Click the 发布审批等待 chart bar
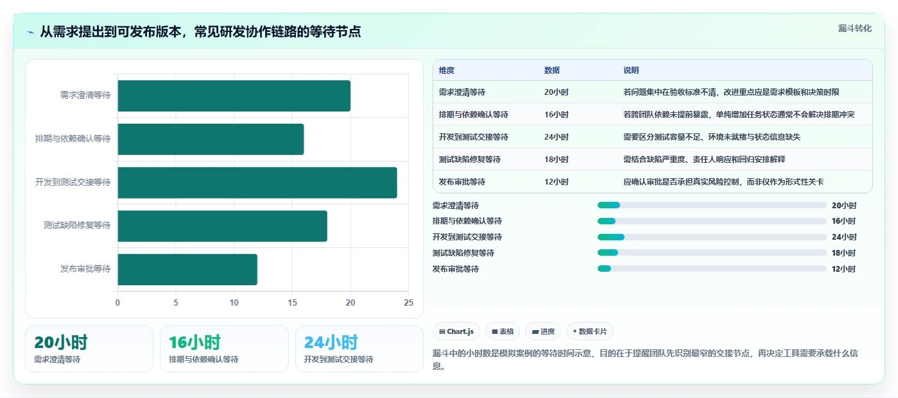The image size is (898, 398). point(187,269)
